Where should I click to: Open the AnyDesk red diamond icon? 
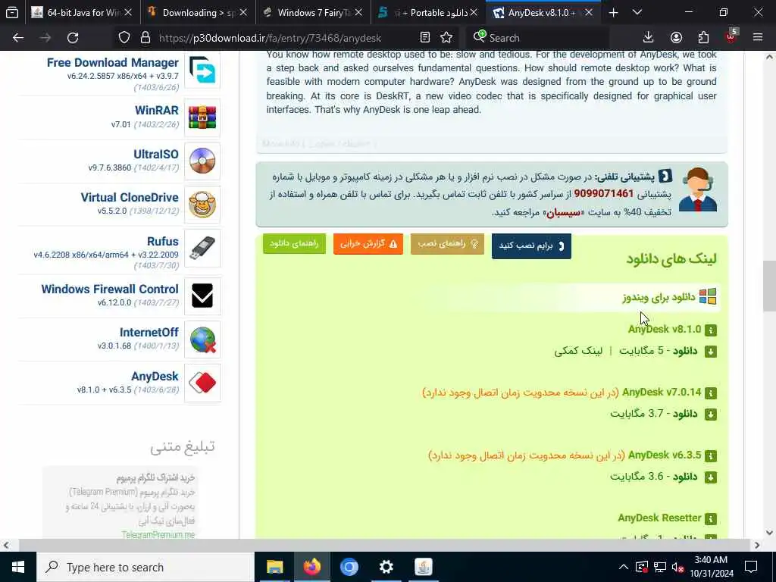(x=202, y=383)
